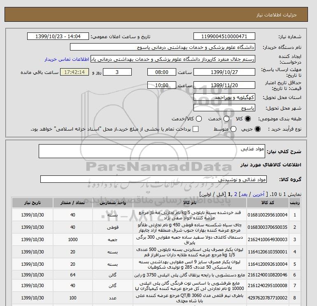The height and width of the screenshot is (306, 317).
Task: Click the remaining days field showing 3
Action: (x=117, y=72)
